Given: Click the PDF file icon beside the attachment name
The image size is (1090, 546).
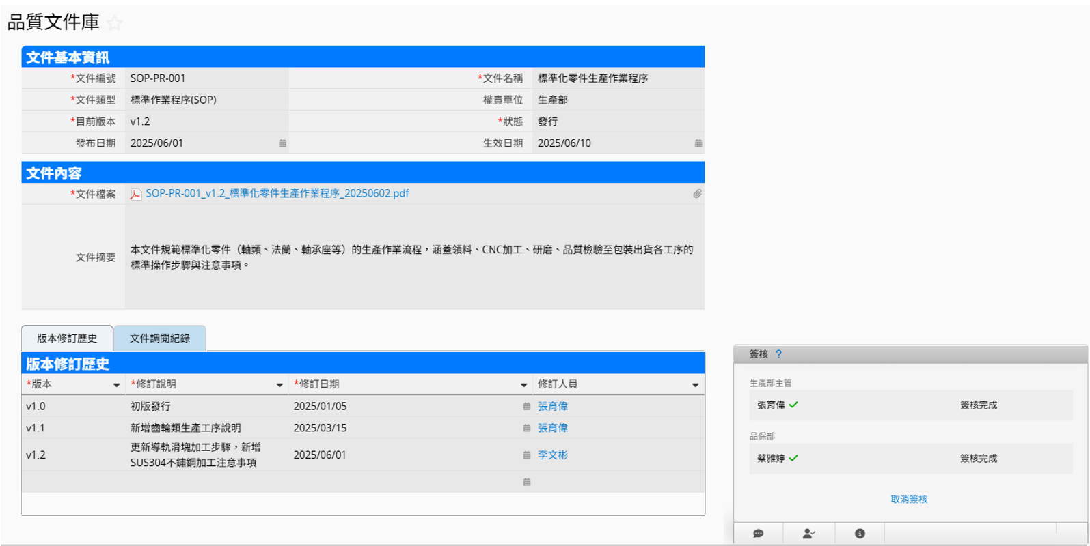Looking at the screenshot, I should [x=136, y=194].
